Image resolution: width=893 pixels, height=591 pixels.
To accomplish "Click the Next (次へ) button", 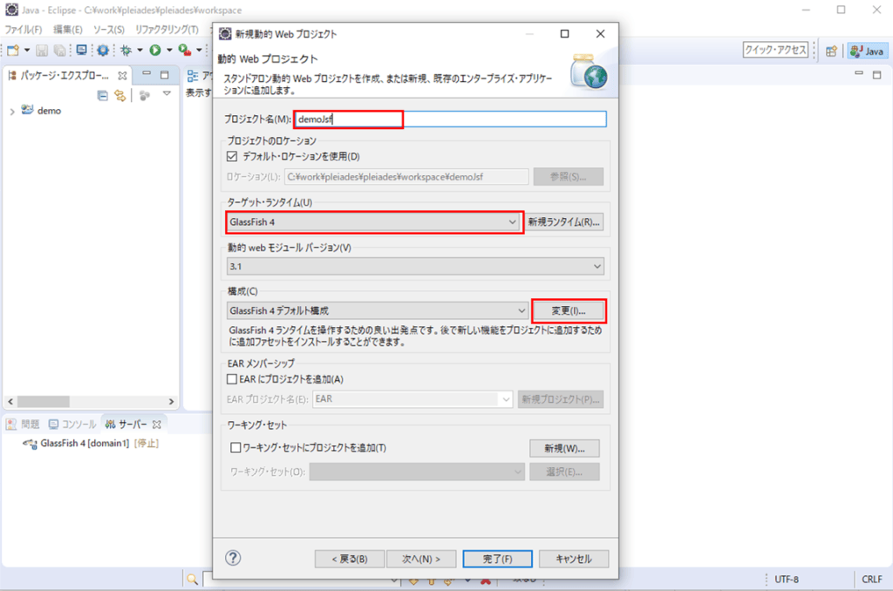I will (421, 559).
